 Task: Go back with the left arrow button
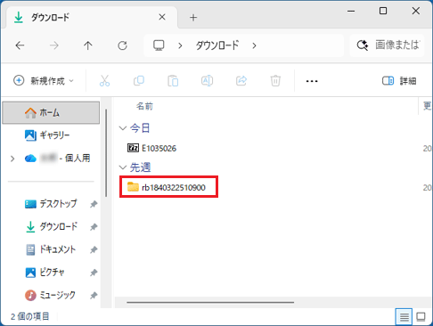[20, 45]
